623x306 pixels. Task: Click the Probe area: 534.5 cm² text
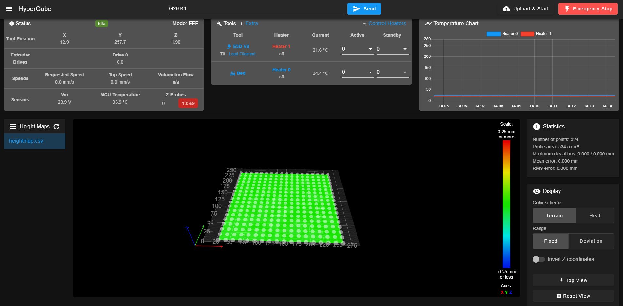[556, 147]
